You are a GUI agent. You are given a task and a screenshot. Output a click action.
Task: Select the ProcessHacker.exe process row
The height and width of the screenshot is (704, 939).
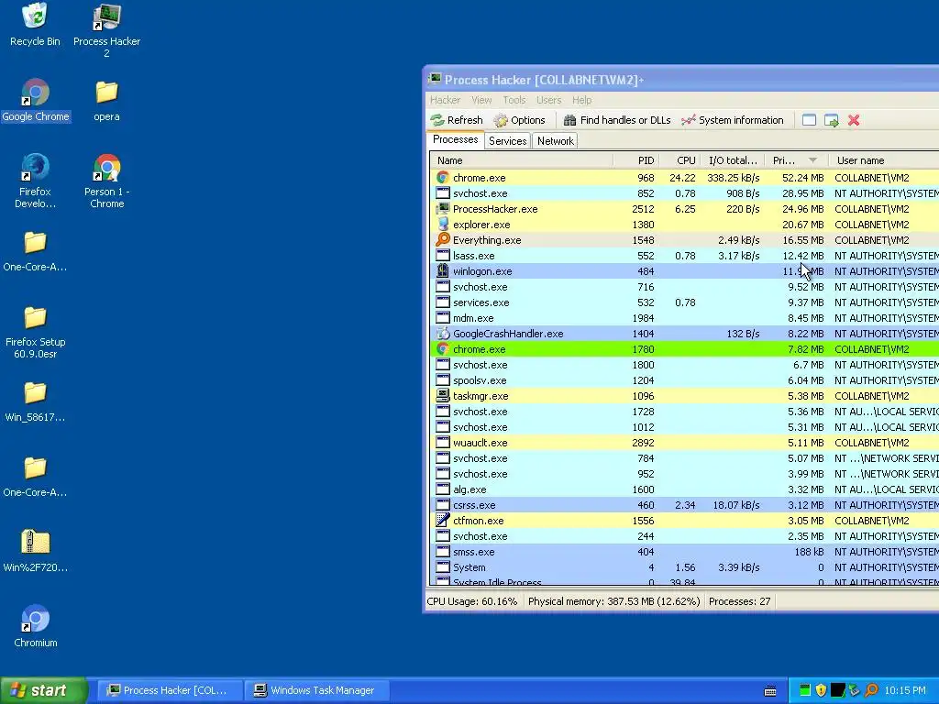point(684,209)
